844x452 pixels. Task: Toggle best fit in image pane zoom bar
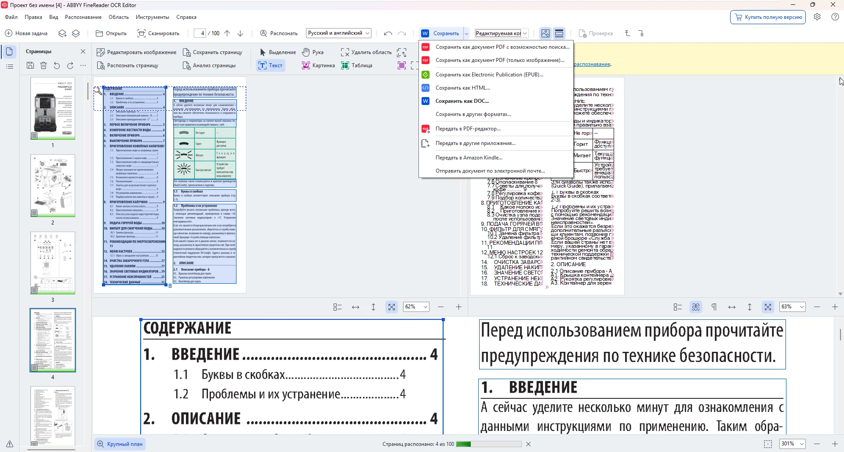[391, 307]
